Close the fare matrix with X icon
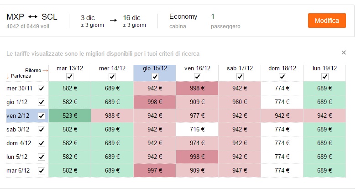This screenshot has height=189, width=356. 344,52
